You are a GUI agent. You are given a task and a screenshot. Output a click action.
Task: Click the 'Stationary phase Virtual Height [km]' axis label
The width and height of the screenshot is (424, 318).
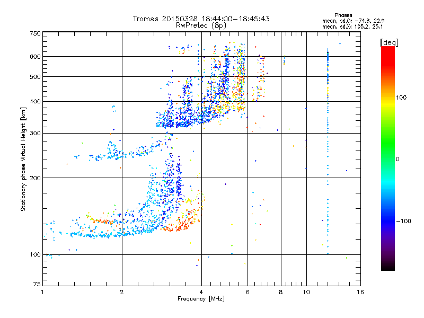pyautogui.click(x=23, y=159)
